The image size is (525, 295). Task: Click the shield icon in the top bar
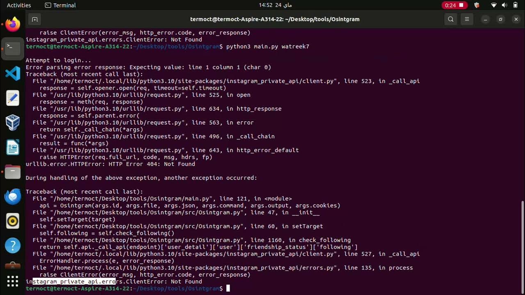(x=477, y=5)
